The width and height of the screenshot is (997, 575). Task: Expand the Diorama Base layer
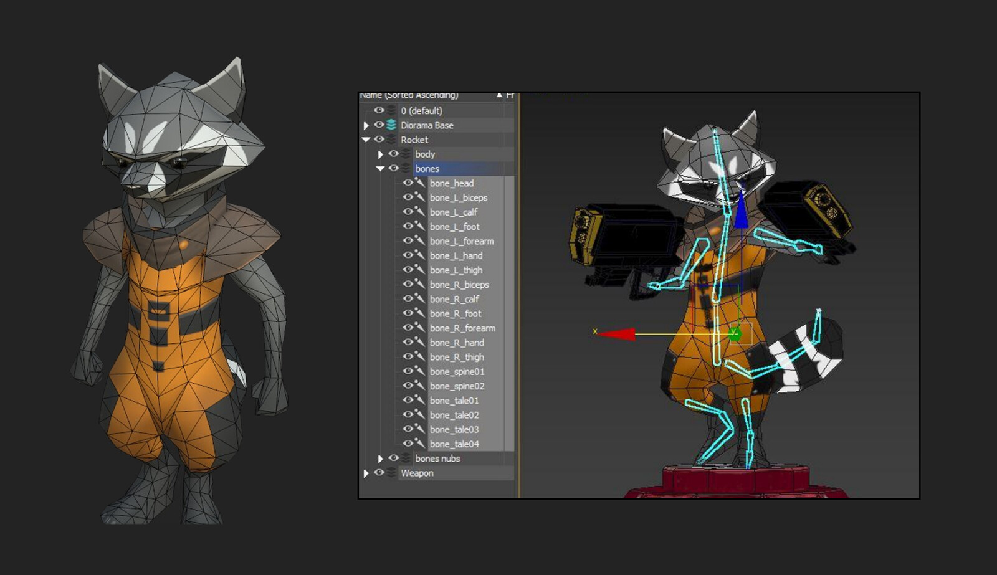tap(366, 126)
